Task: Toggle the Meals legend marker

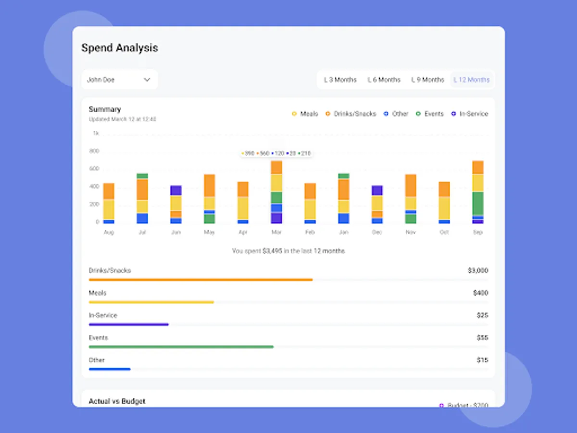Action: pos(294,114)
